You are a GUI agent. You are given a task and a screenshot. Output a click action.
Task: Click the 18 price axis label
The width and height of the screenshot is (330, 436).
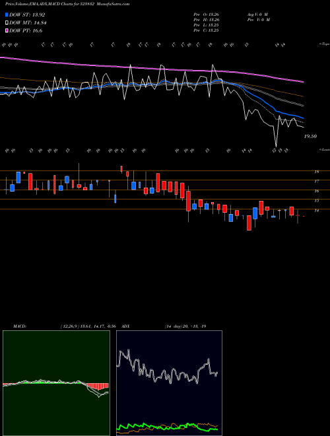[x=316, y=172]
